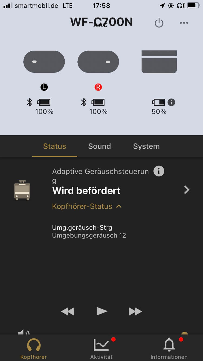Tap the info icon beside Adaptive Geräuschsteuerung
Screen dimensions: 203x361
tap(159, 171)
